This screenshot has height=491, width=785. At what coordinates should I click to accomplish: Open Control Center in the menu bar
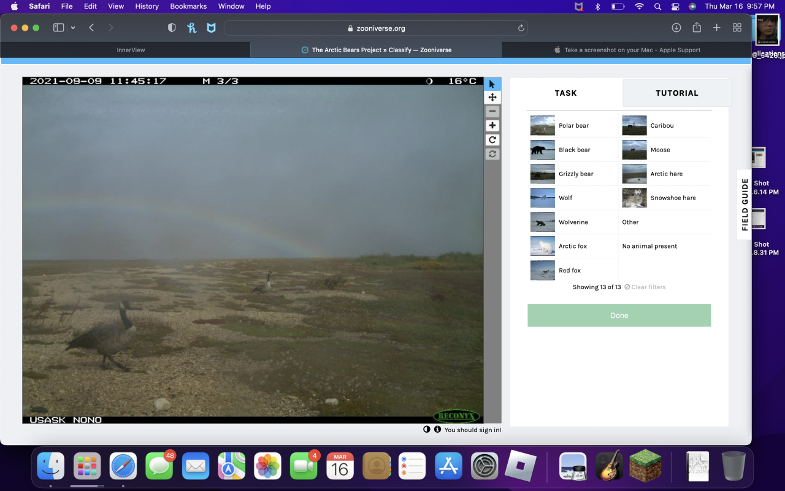pos(675,6)
